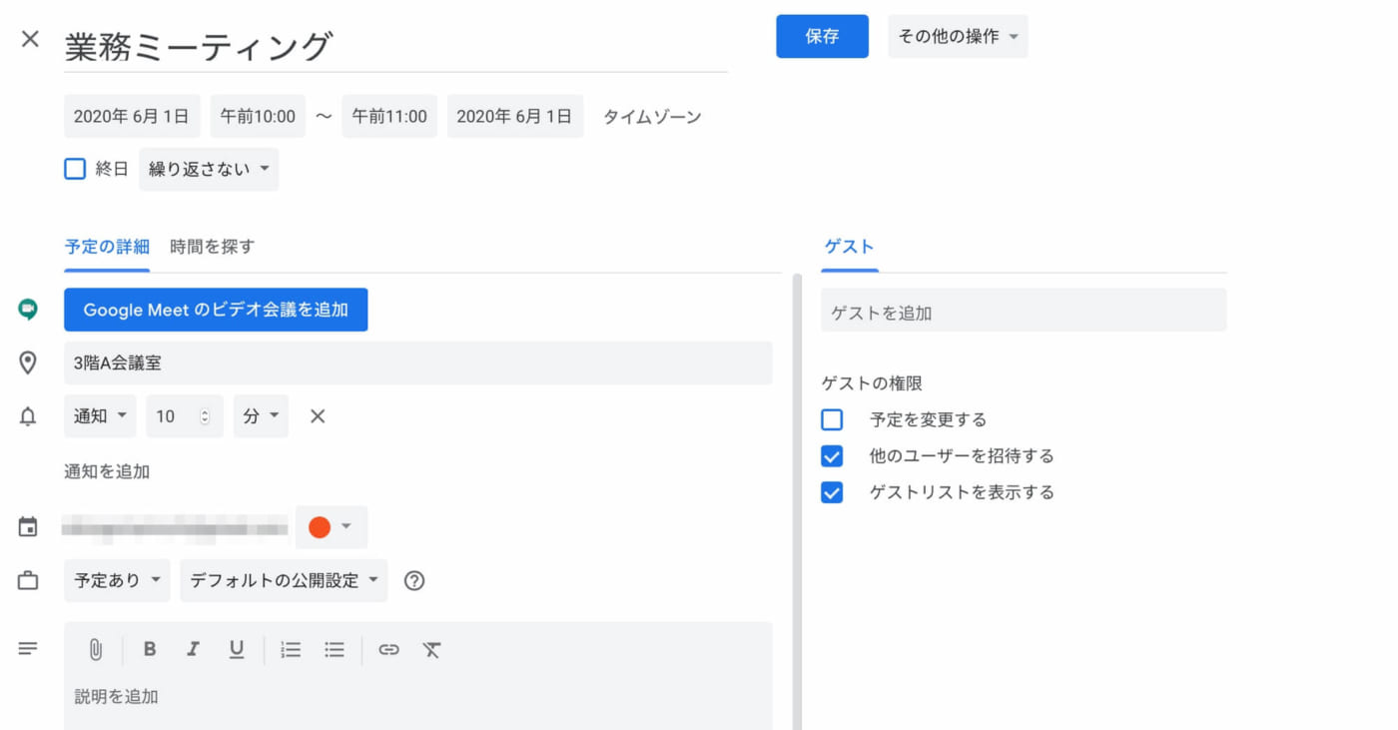1398x730 pixels.
Task: Toggle bold formatting
Action: 150,649
